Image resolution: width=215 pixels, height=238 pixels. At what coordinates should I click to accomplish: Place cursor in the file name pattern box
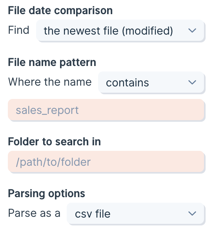coord(106,110)
